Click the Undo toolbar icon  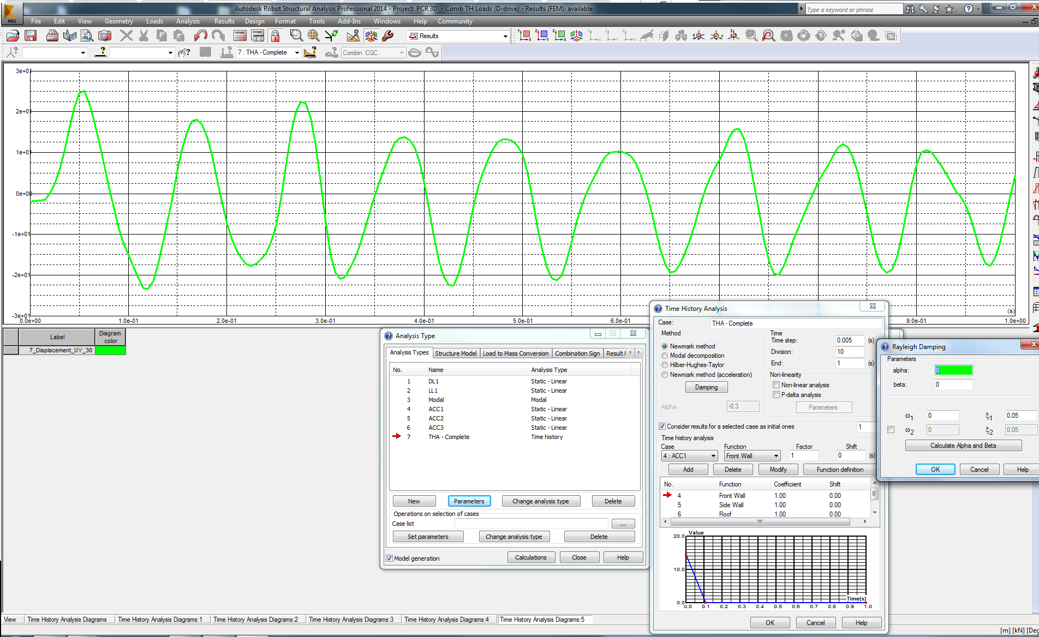coord(200,35)
